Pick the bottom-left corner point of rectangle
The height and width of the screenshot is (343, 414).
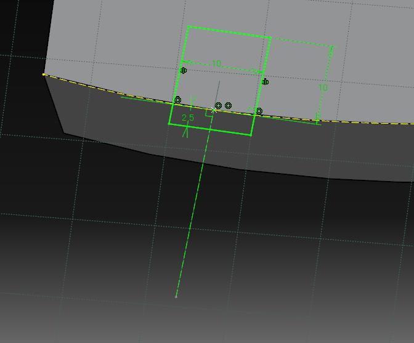click(169, 124)
